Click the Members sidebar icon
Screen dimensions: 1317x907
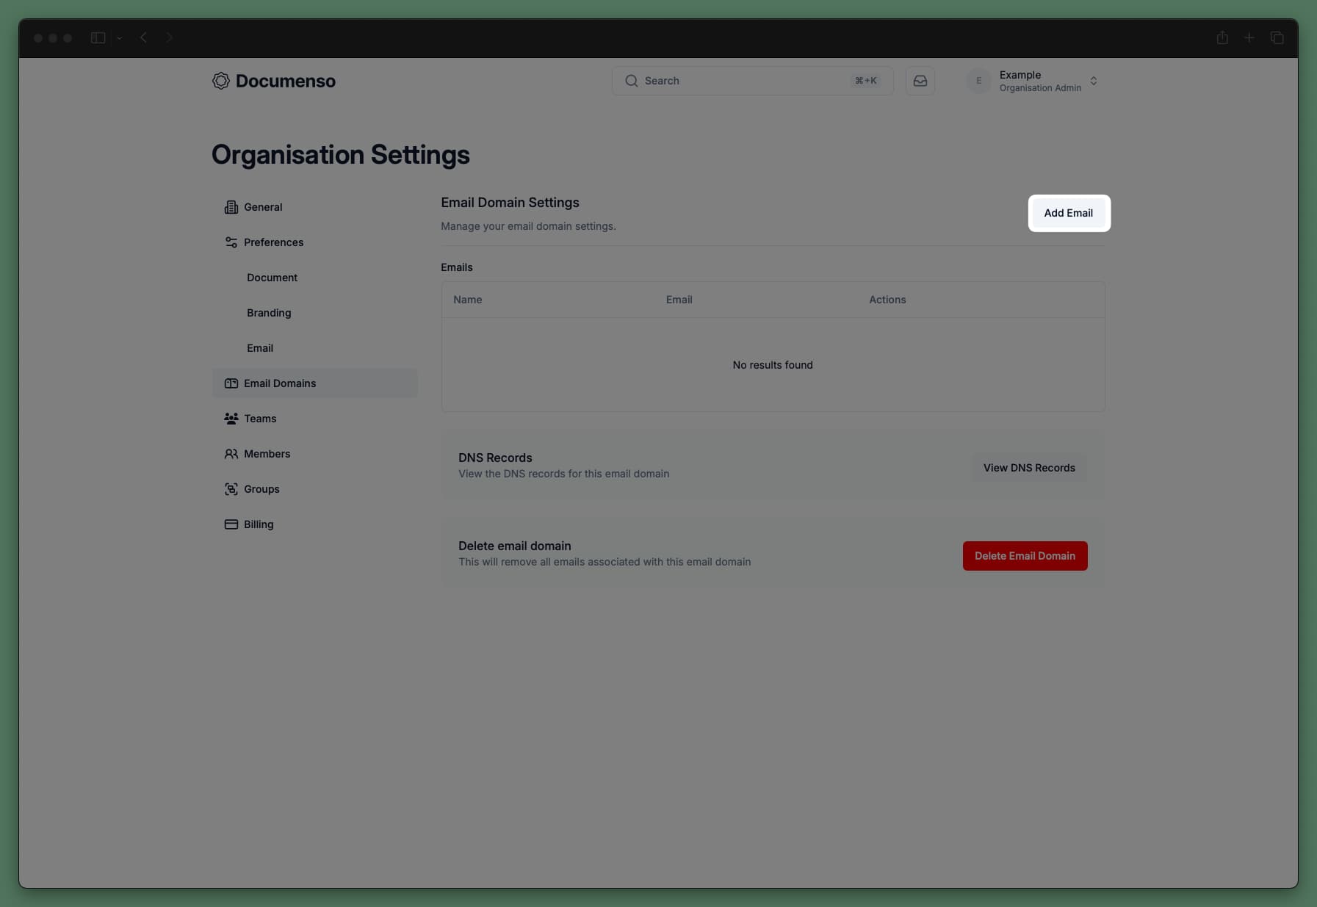click(x=231, y=454)
